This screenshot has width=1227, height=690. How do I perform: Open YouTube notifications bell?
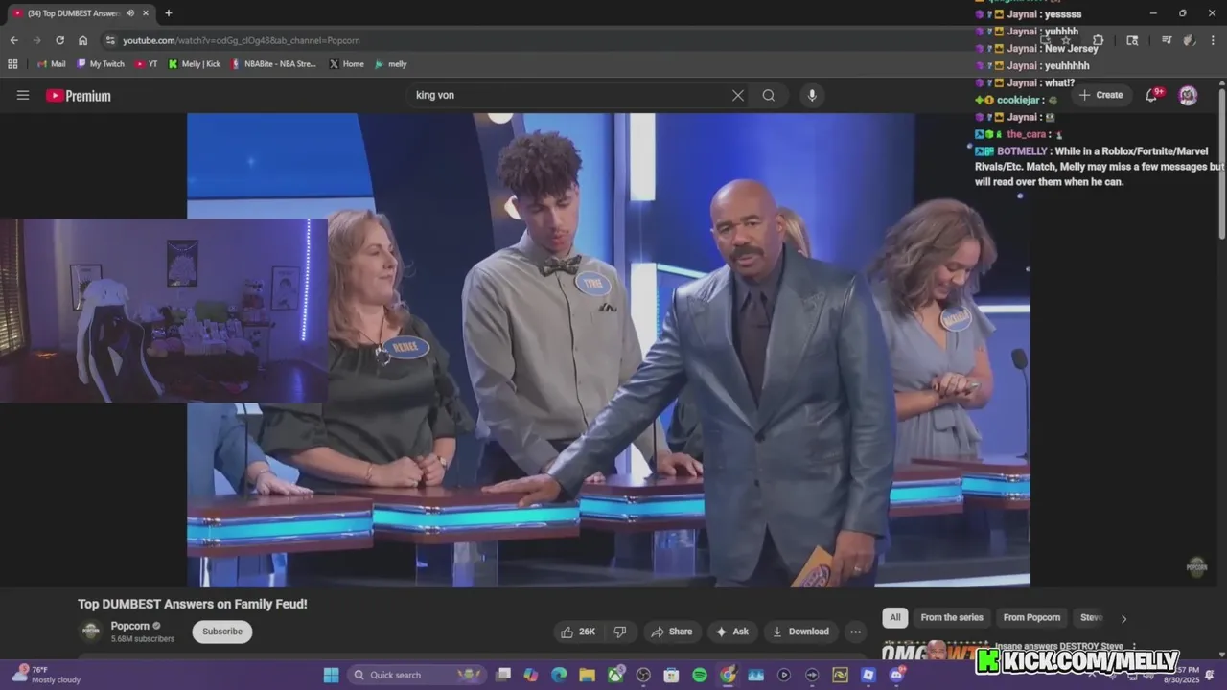click(x=1152, y=95)
